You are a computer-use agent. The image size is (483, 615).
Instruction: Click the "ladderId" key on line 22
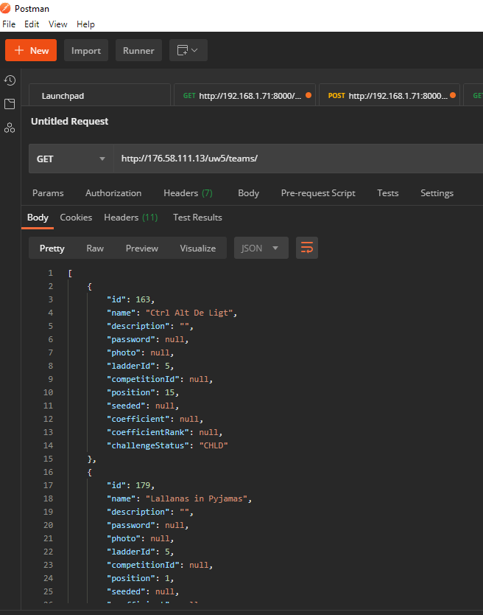coord(131,552)
